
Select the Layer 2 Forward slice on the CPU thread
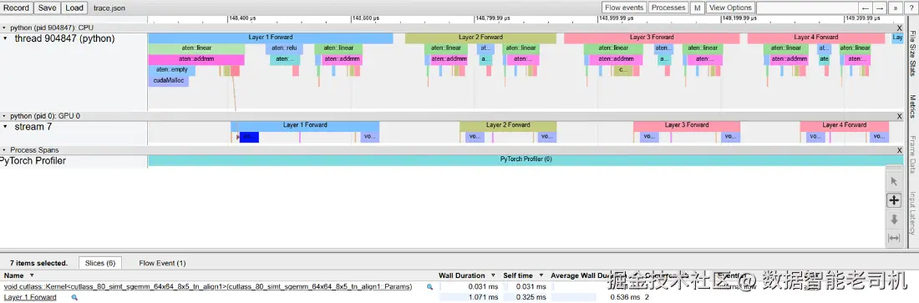[x=480, y=38]
